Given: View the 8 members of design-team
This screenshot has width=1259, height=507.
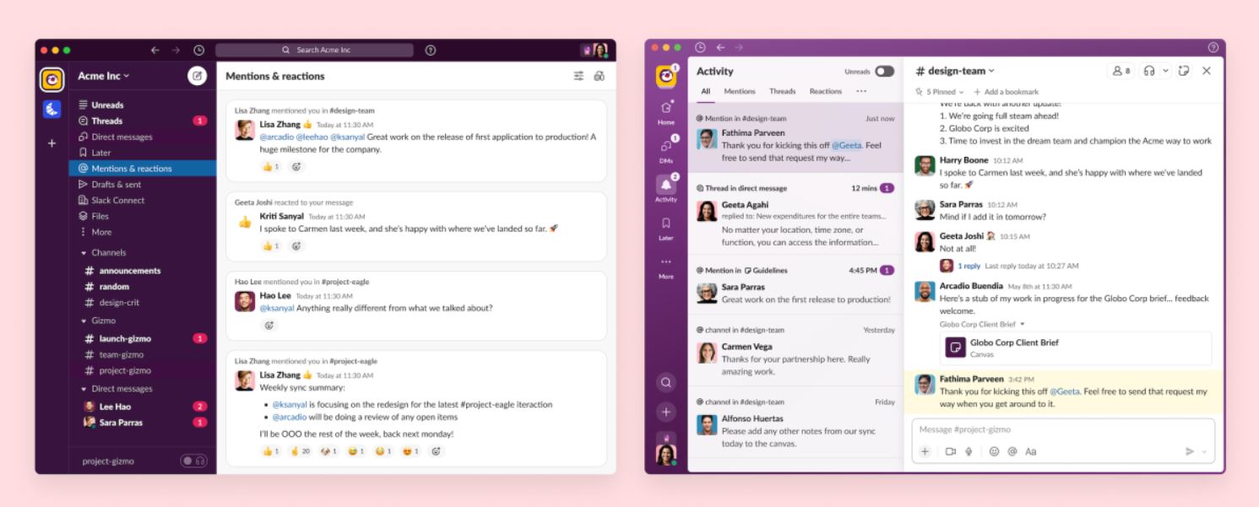Looking at the screenshot, I should (x=1121, y=71).
